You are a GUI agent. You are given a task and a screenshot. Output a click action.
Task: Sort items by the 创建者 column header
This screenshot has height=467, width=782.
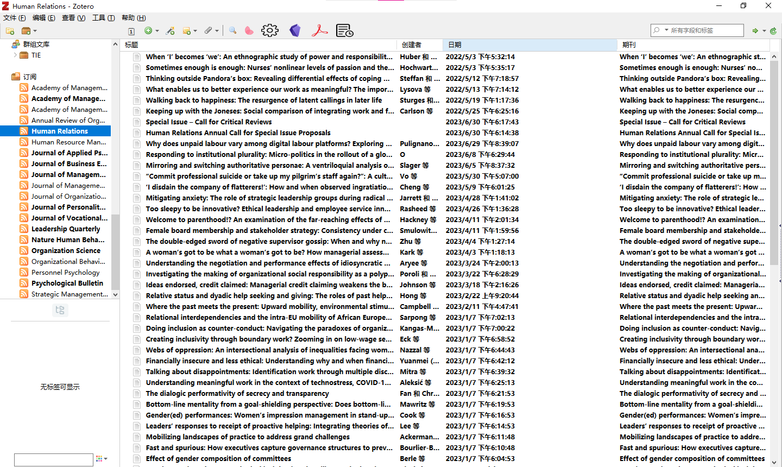(x=420, y=45)
